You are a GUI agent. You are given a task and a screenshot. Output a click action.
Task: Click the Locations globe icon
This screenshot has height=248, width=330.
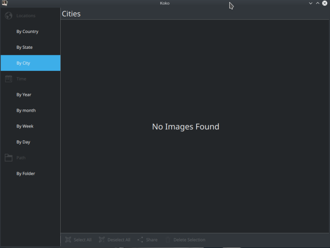coord(9,15)
